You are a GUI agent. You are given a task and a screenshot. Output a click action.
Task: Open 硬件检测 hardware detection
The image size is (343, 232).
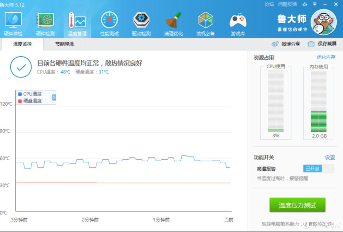pyautogui.click(x=45, y=24)
